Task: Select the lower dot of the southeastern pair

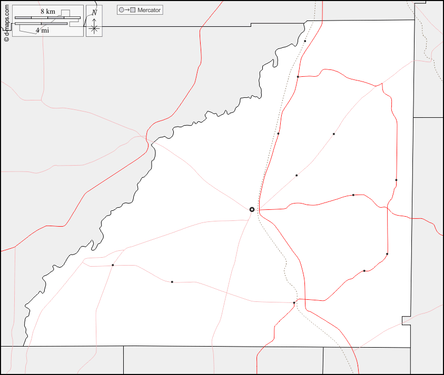Action: tap(364, 271)
